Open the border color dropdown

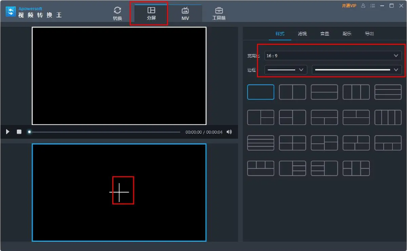pyautogui.click(x=356, y=69)
